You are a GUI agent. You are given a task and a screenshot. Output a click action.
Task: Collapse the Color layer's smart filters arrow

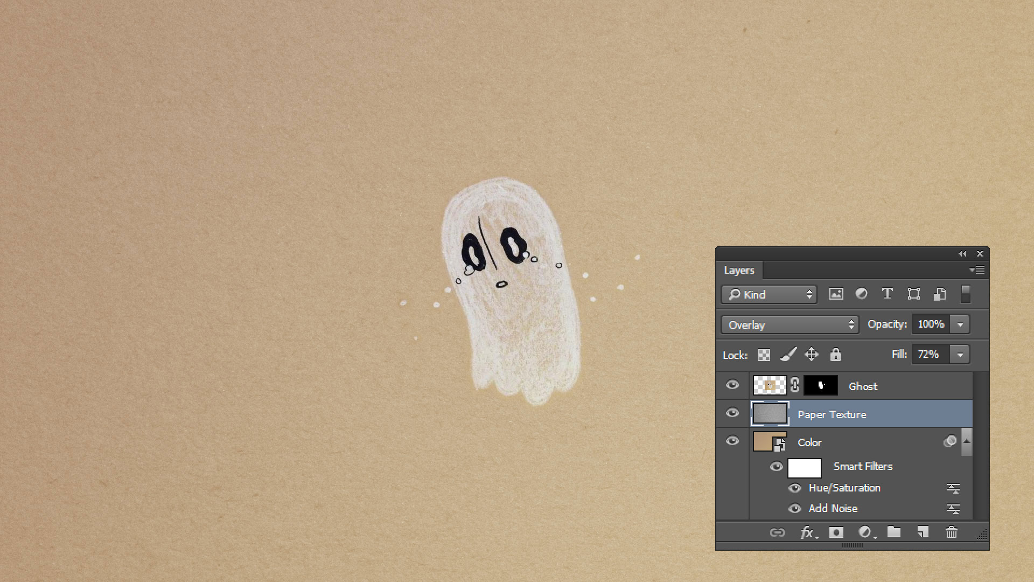[x=967, y=441]
